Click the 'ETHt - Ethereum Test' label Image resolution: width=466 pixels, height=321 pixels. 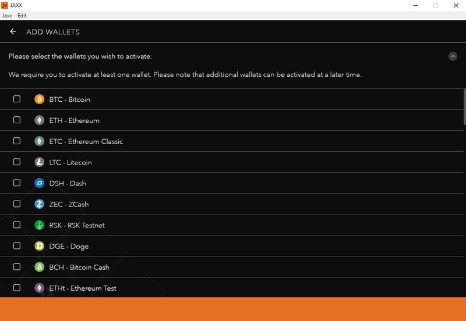click(83, 288)
